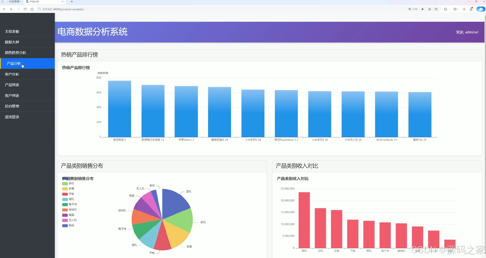The width and height of the screenshot is (486, 258).
Task: Click 退出登录 to log out
Action: [x=27, y=117]
